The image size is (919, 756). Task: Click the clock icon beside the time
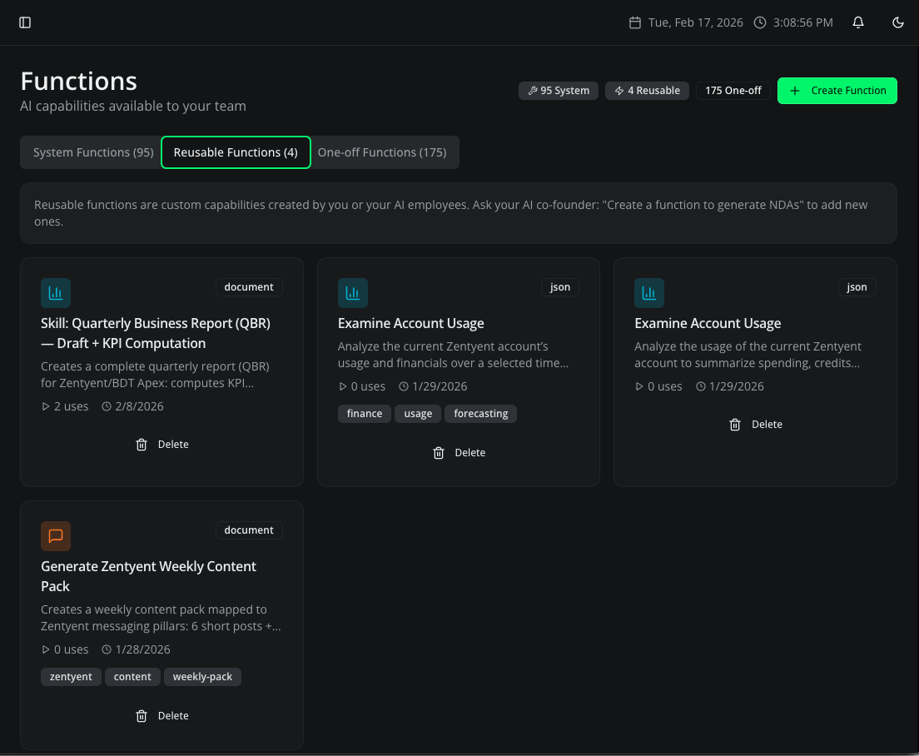pyautogui.click(x=759, y=22)
